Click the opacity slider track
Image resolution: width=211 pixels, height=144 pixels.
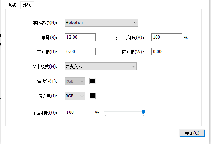click(123, 111)
